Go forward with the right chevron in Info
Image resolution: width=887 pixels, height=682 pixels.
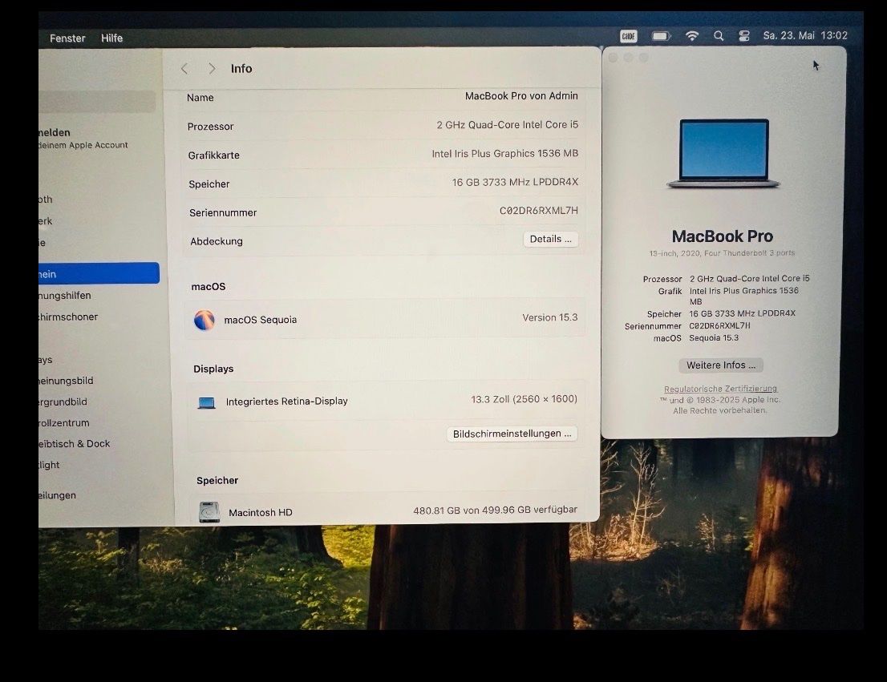(x=212, y=68)
